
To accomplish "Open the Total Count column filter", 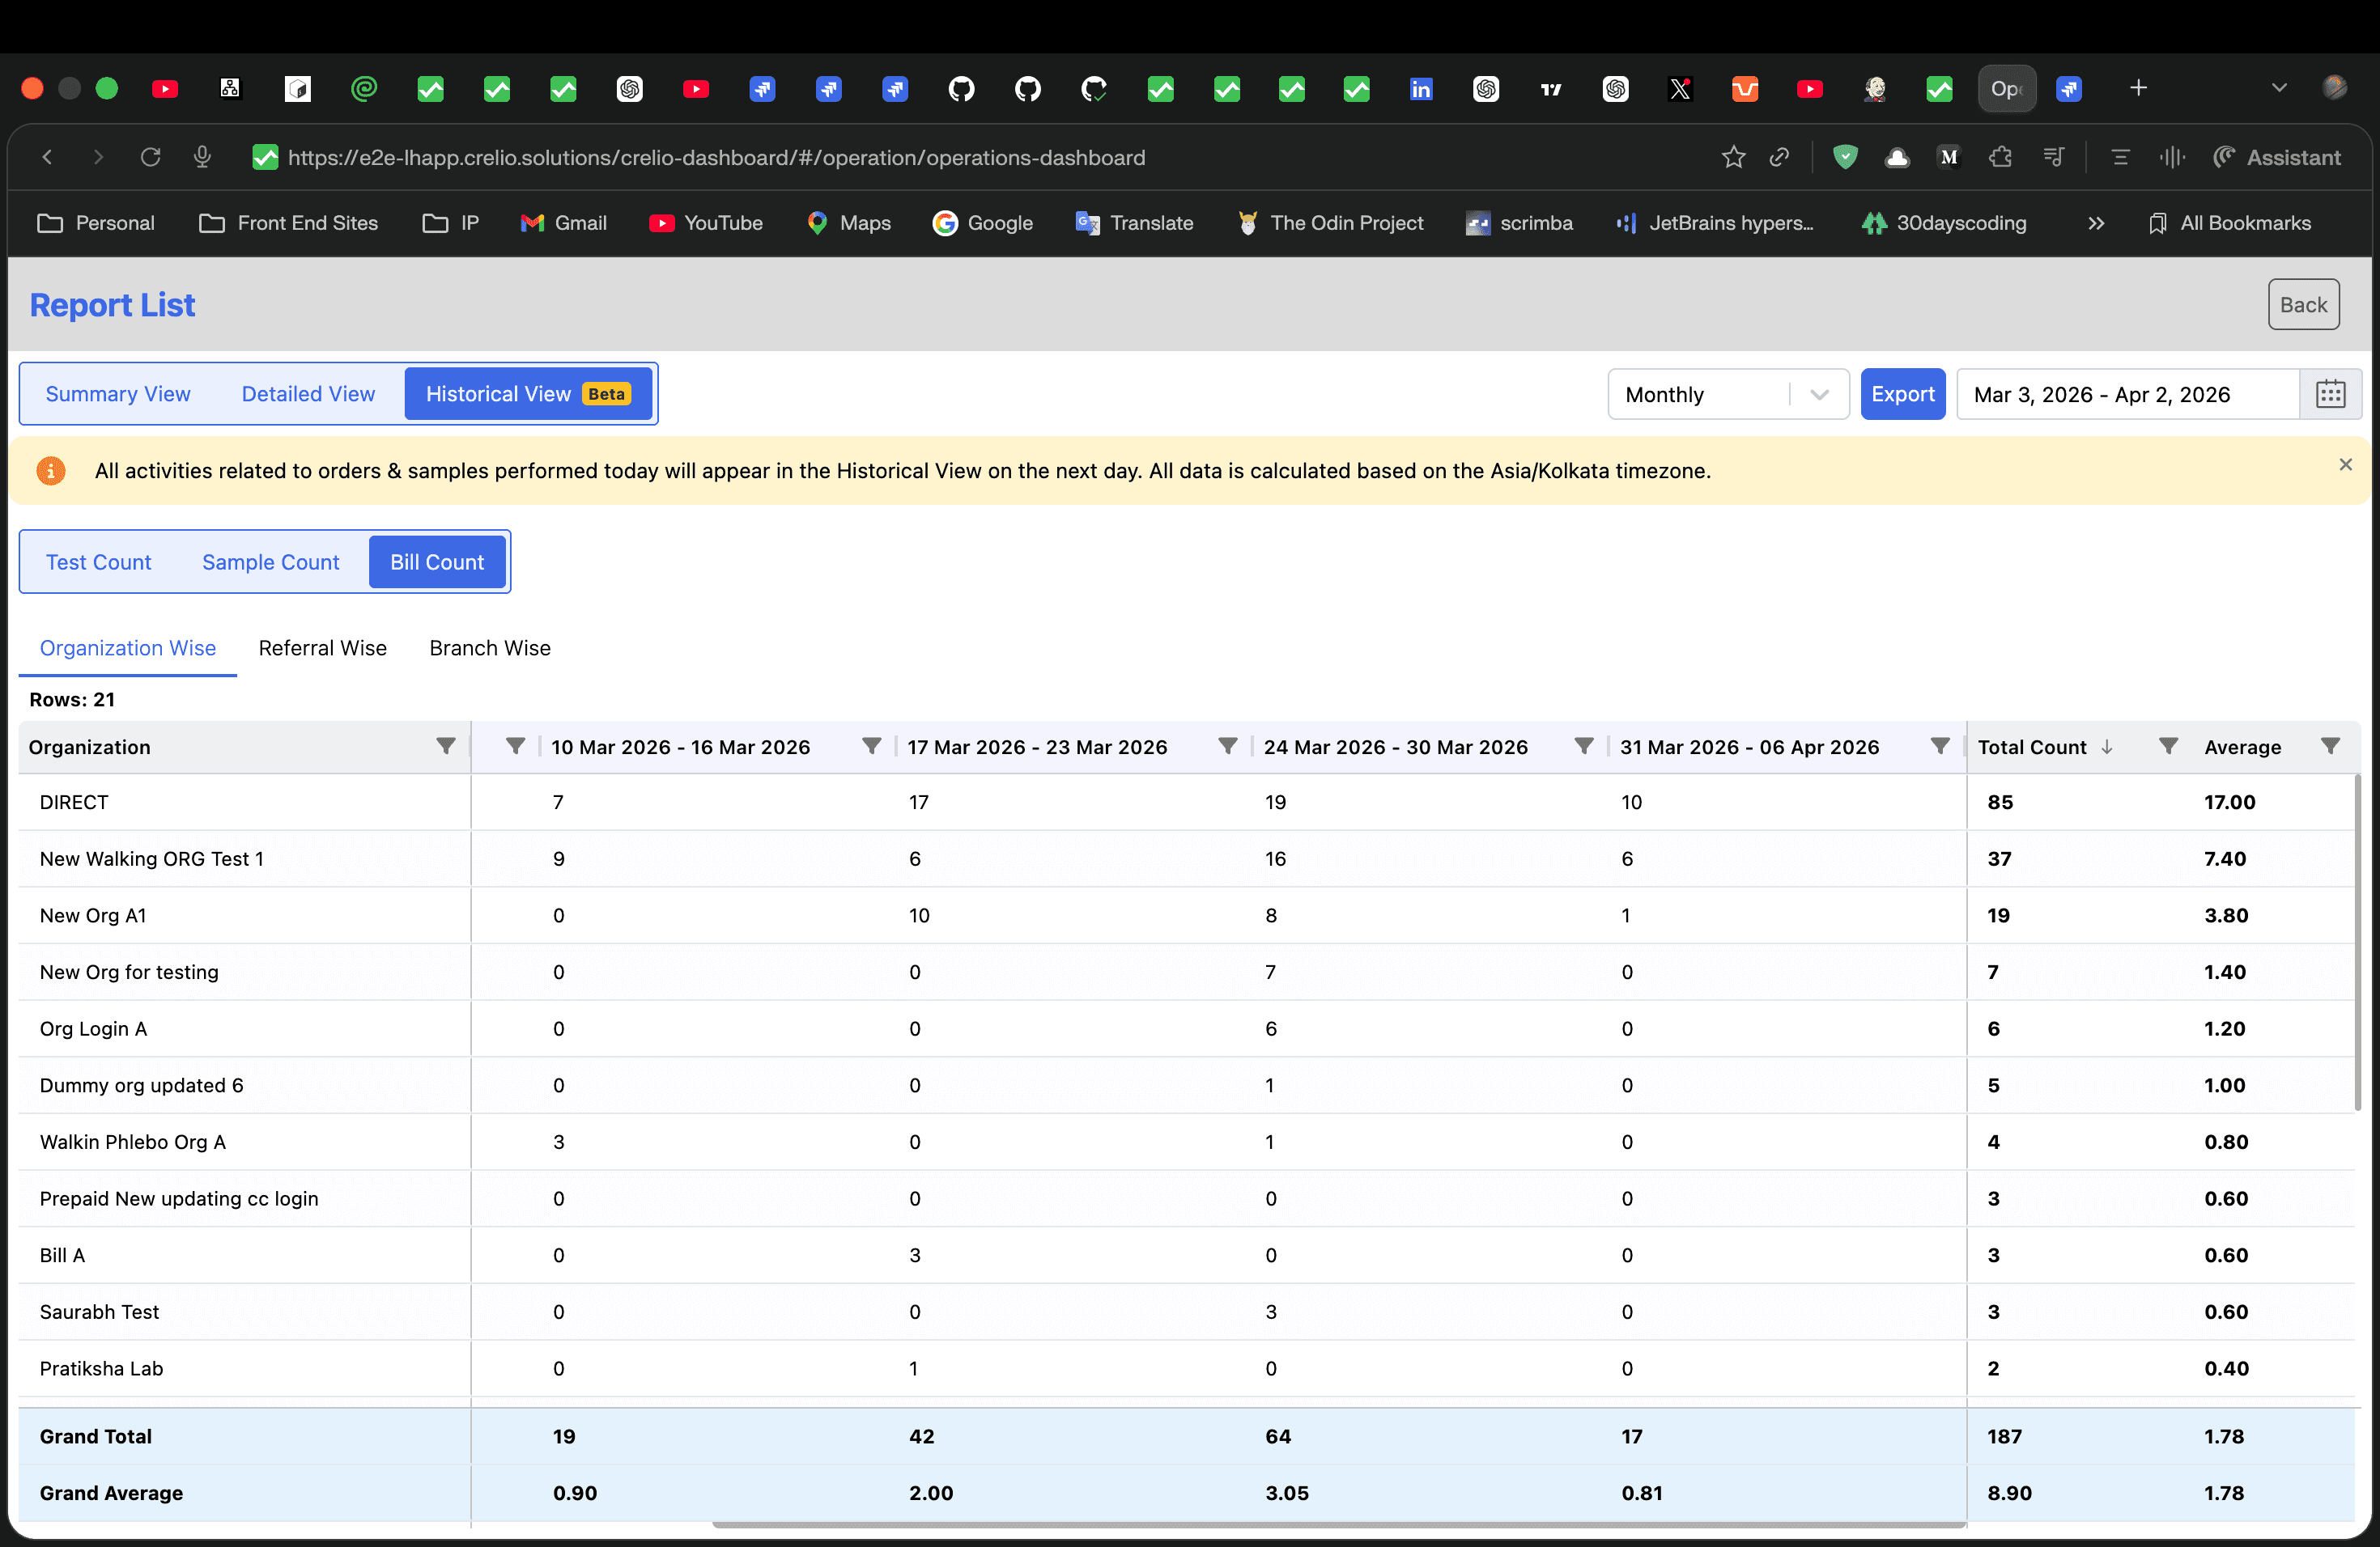I will pyautogui.click(x=2168, y=747).
